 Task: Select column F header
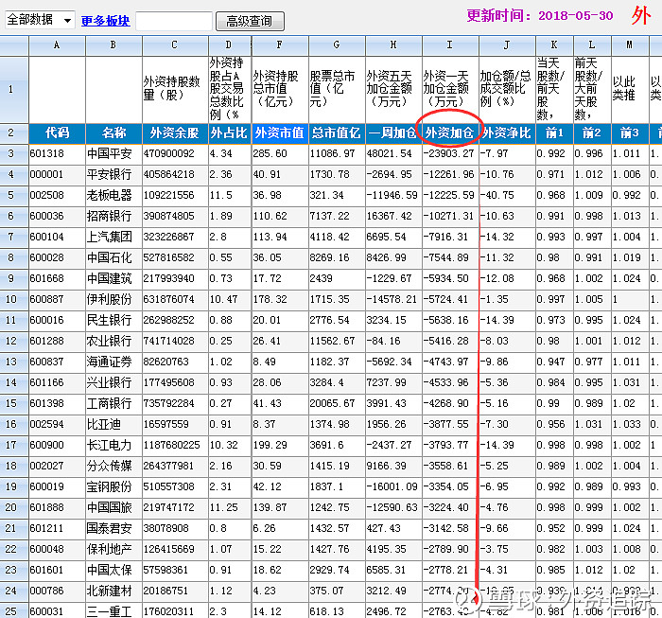pyautogui.click(x=280, y=45)
